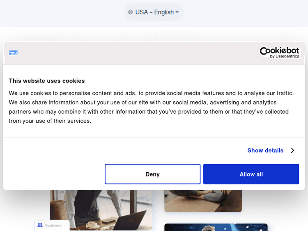Open the USA – English language dropdown
This screenshot has width=308, height=231.
coord(154,12)
